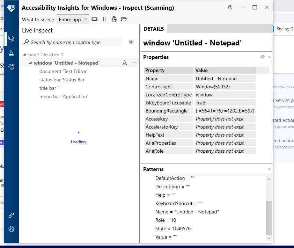
Task: Open the Color Contrast palette icon in sidebar
Action: [x=11, y=67]
